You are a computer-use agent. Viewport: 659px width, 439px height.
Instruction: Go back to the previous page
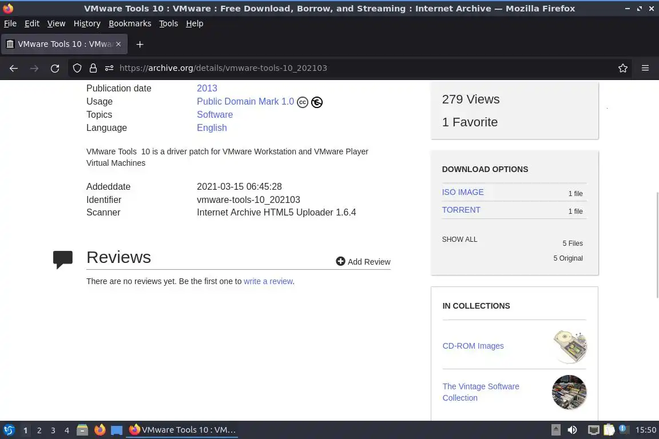(x=14, y=68)
